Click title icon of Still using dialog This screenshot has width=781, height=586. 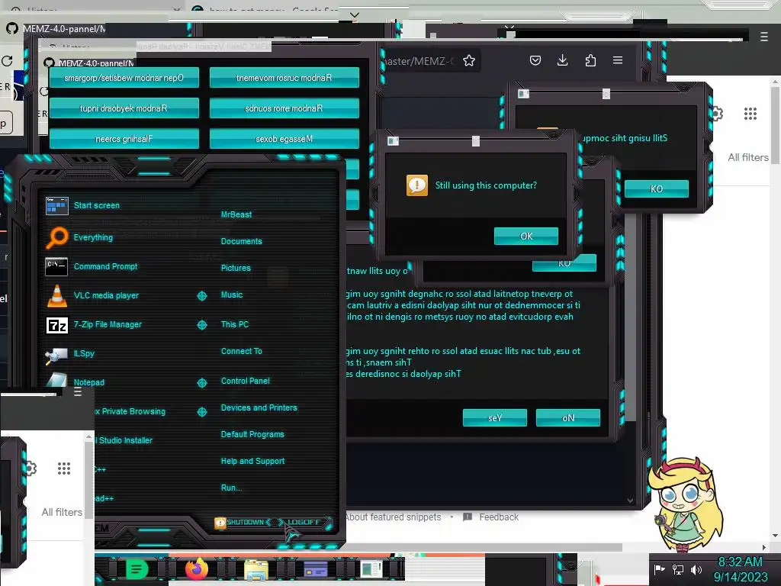393,141
